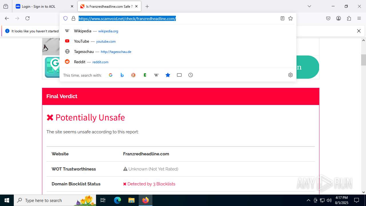Open network status tray icon
Screen dimensions: 366x206
coord(322,200)
